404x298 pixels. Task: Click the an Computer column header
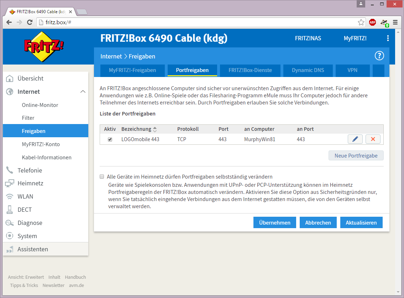[x=259, y=129]
